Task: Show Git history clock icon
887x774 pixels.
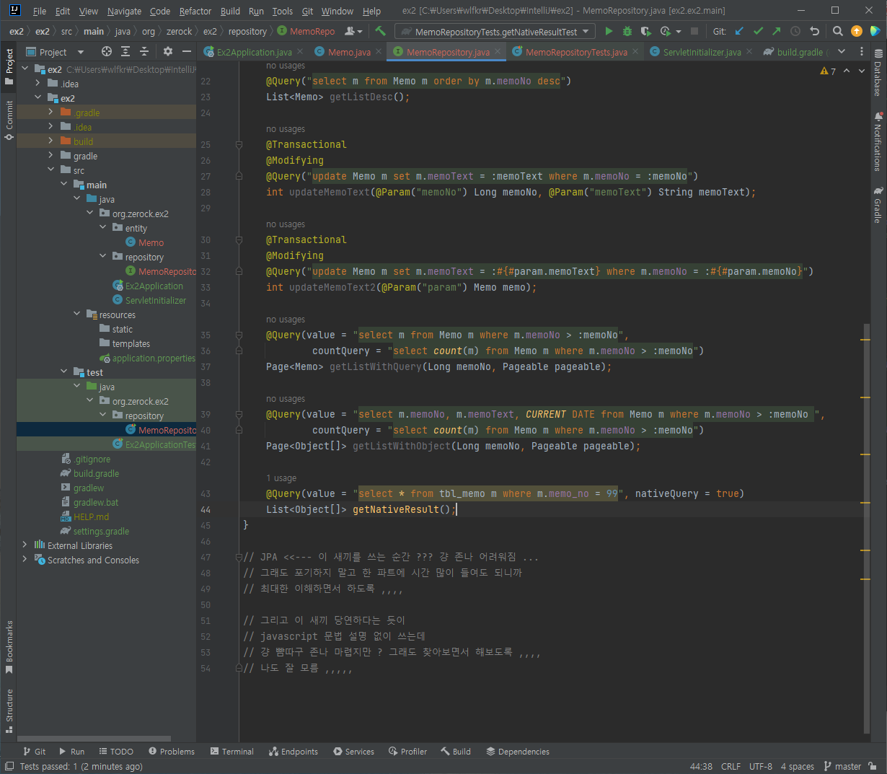Action: [x=795, y=31]
